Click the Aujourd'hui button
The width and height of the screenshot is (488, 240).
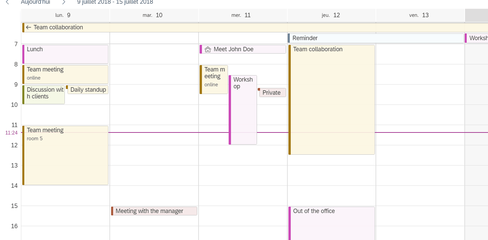click(35, 2)
